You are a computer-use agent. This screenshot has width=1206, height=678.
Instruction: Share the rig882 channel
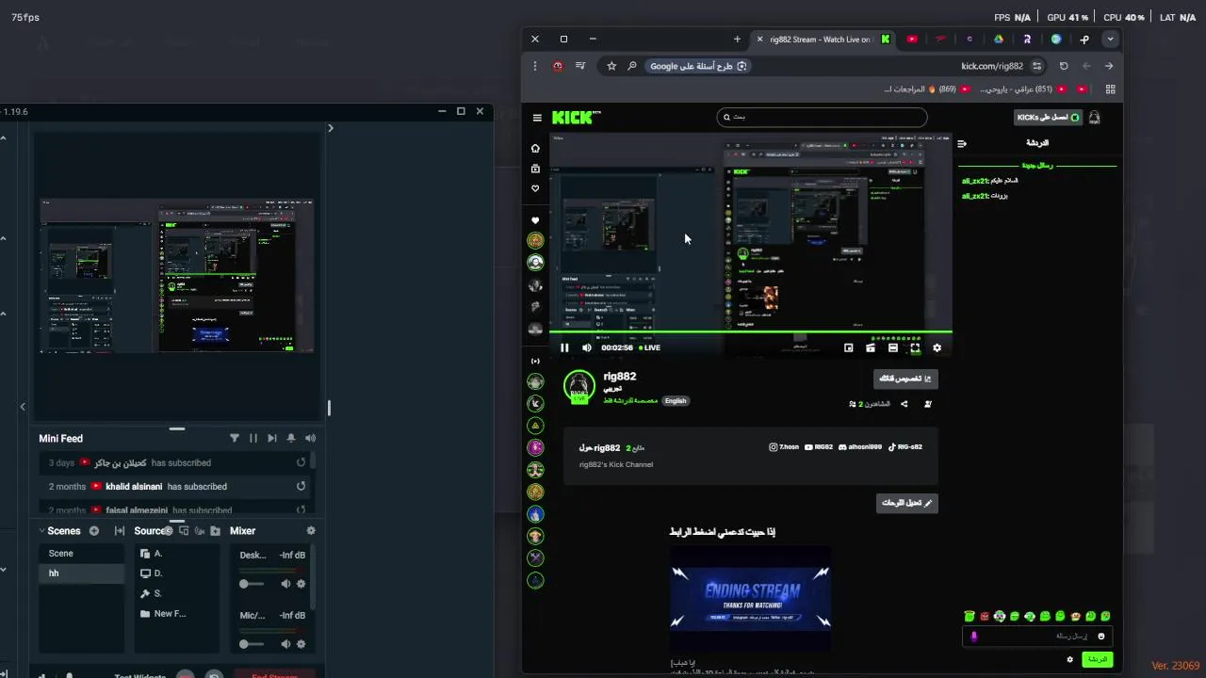point(904,404)
